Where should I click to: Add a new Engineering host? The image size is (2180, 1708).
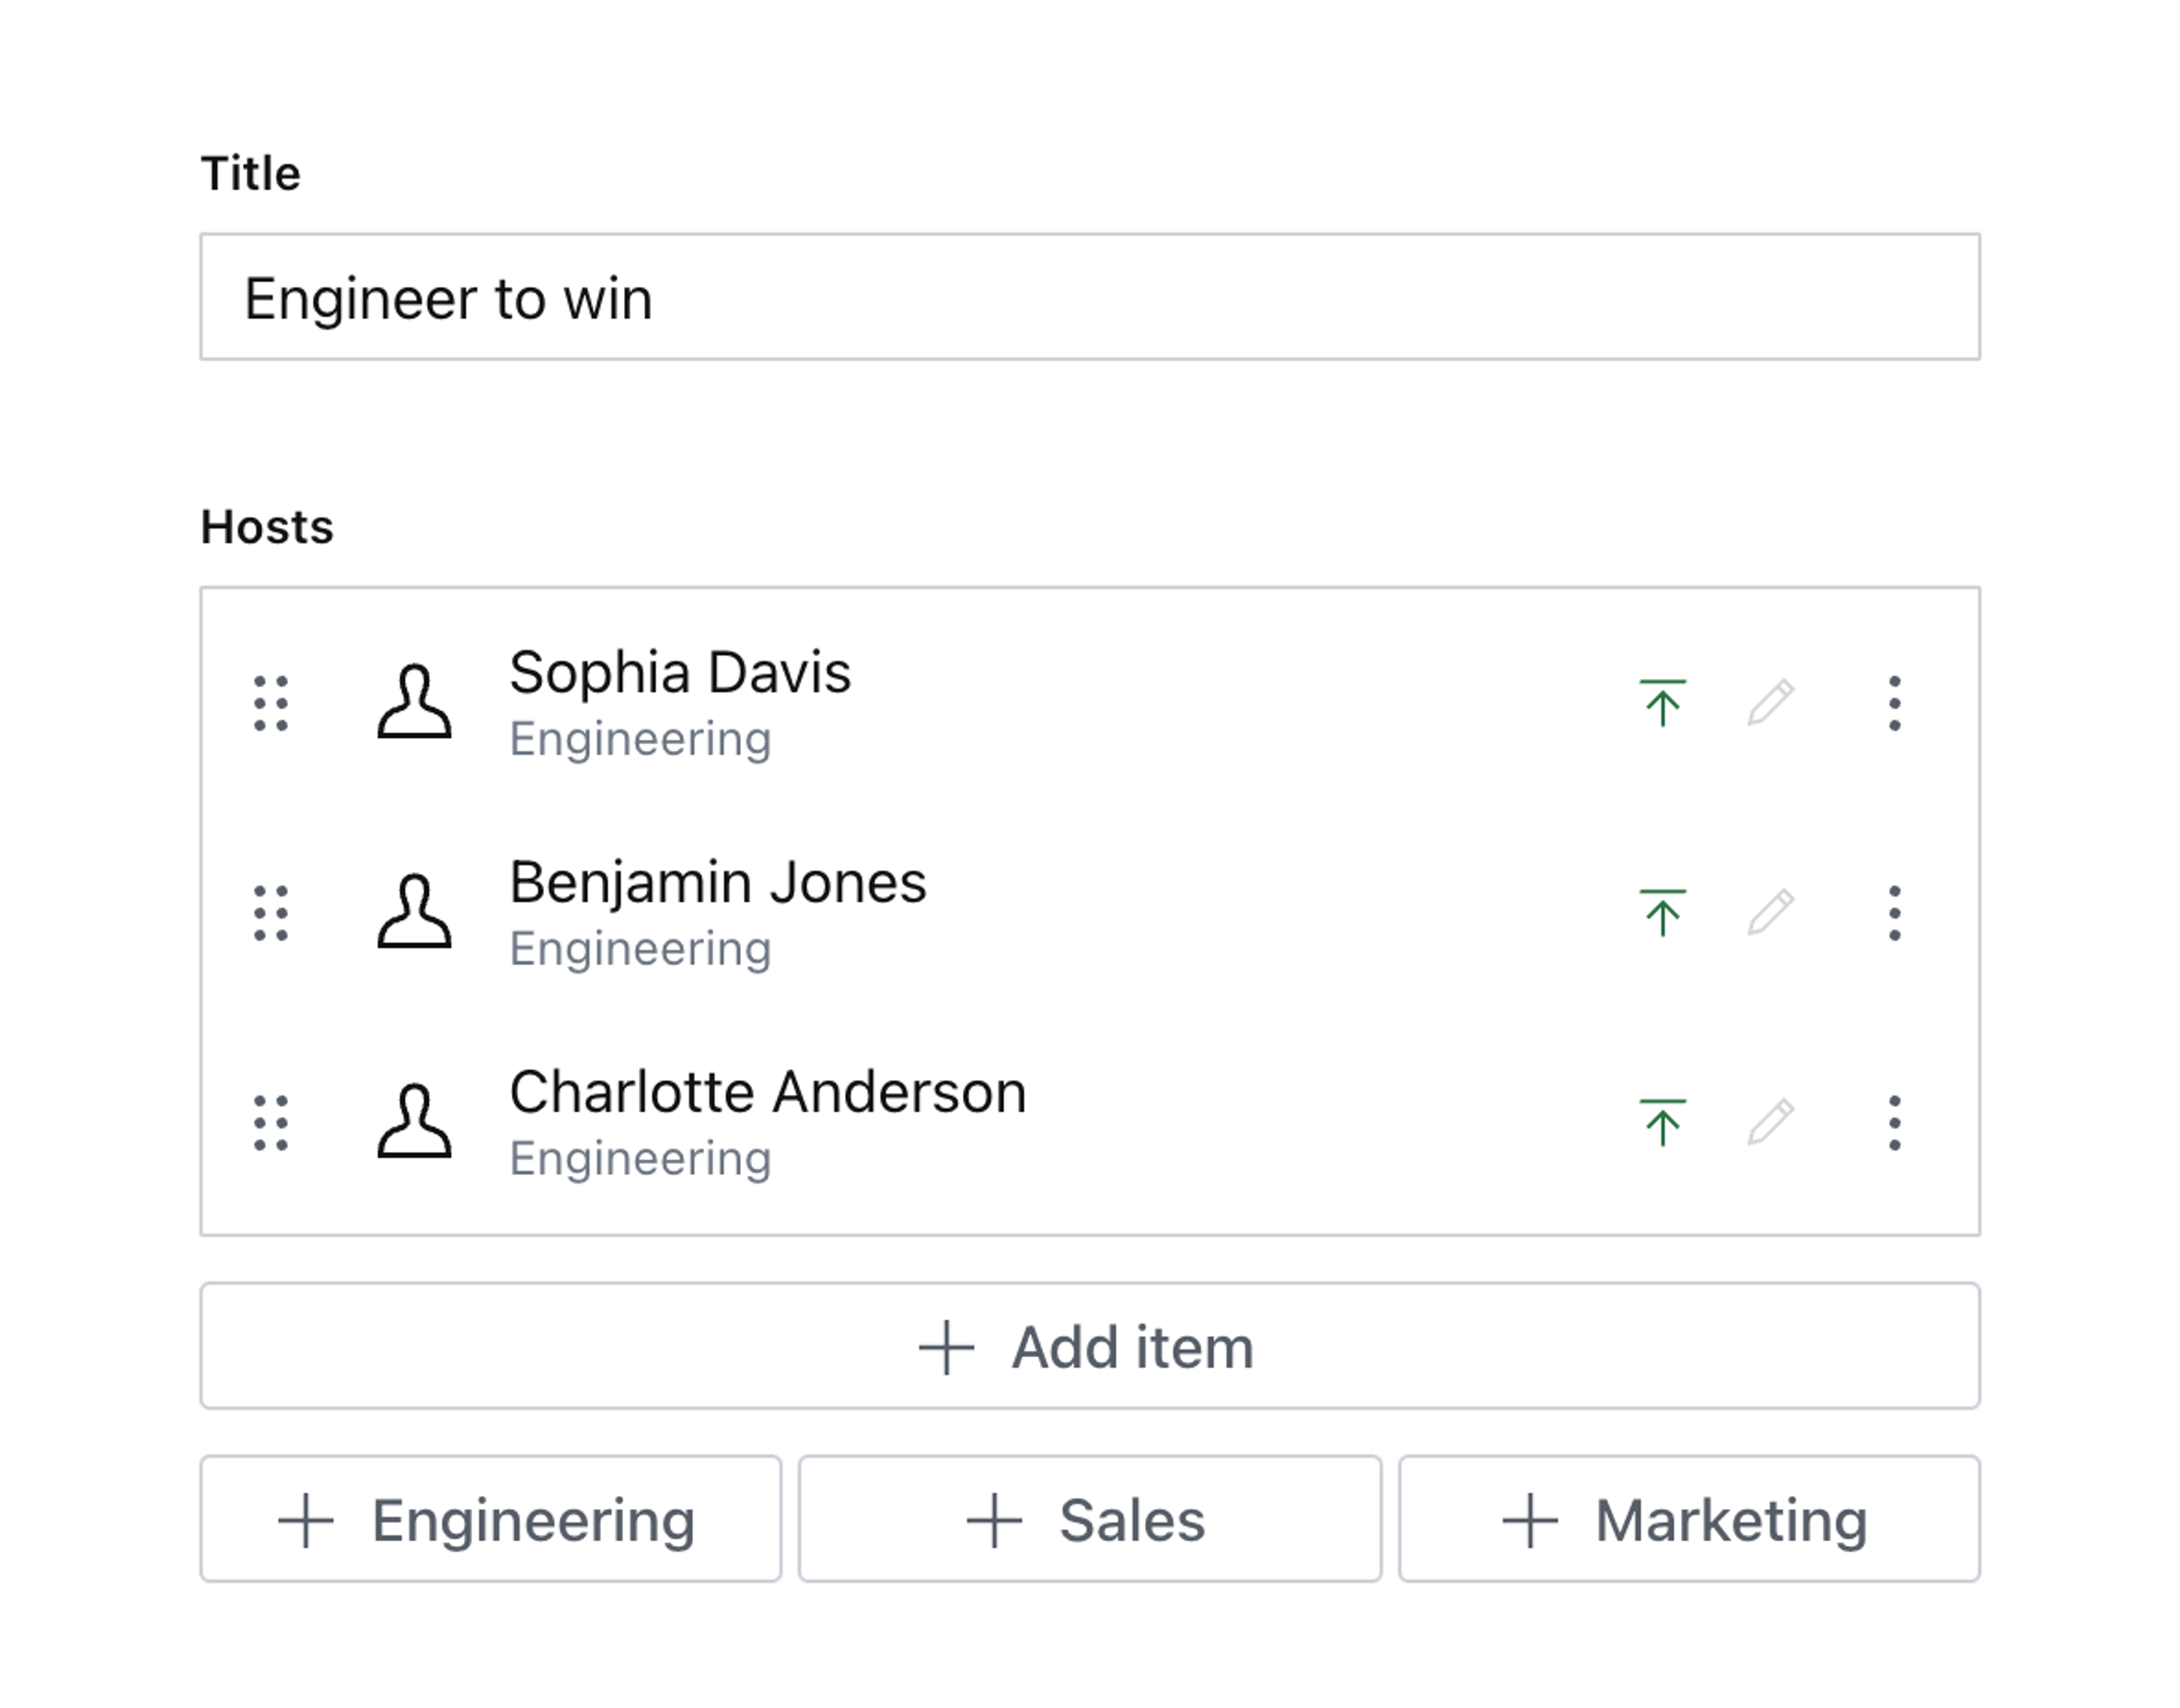(x=491, y=1519)
